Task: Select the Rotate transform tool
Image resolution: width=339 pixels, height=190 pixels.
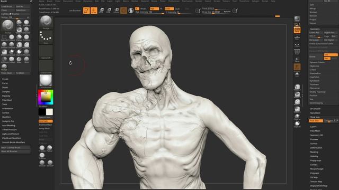Action: click(117, 11)
